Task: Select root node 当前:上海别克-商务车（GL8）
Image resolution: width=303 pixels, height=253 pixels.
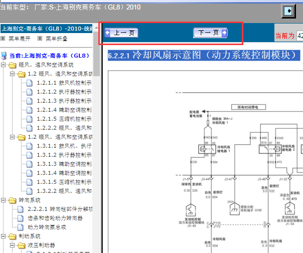Action: tap(49, 56)
